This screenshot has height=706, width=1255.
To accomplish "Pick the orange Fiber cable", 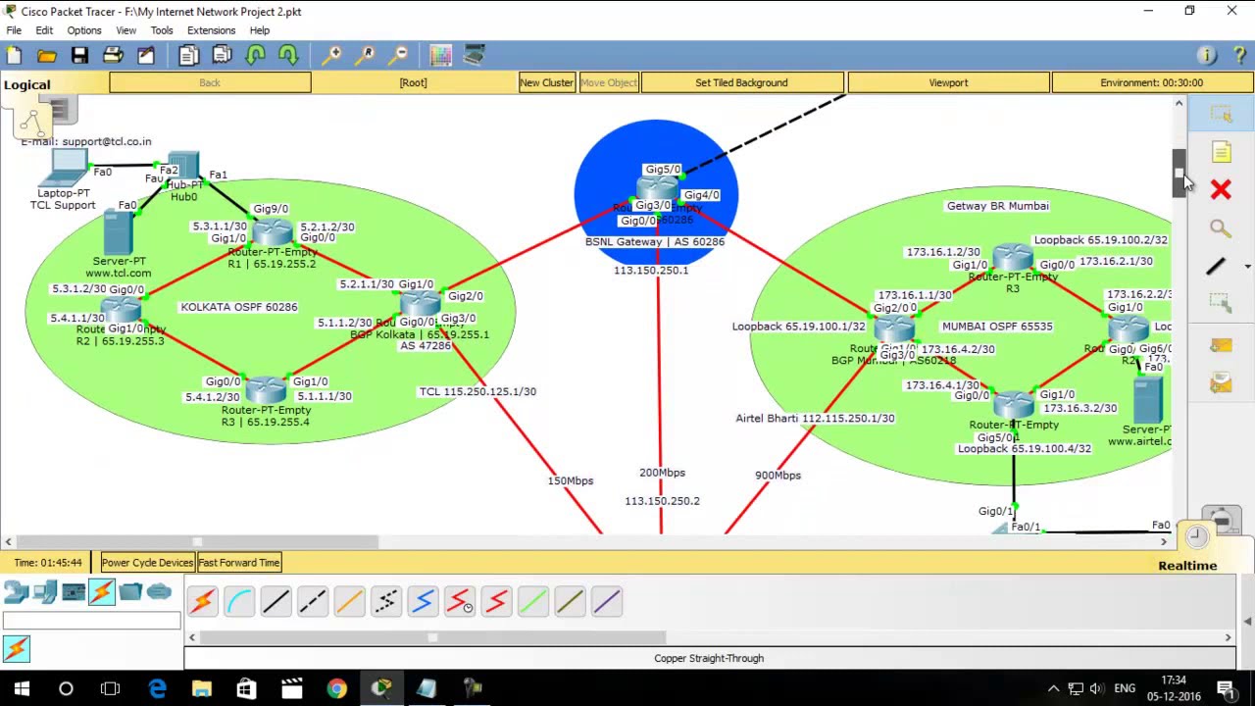I will (x=349, y=601).
